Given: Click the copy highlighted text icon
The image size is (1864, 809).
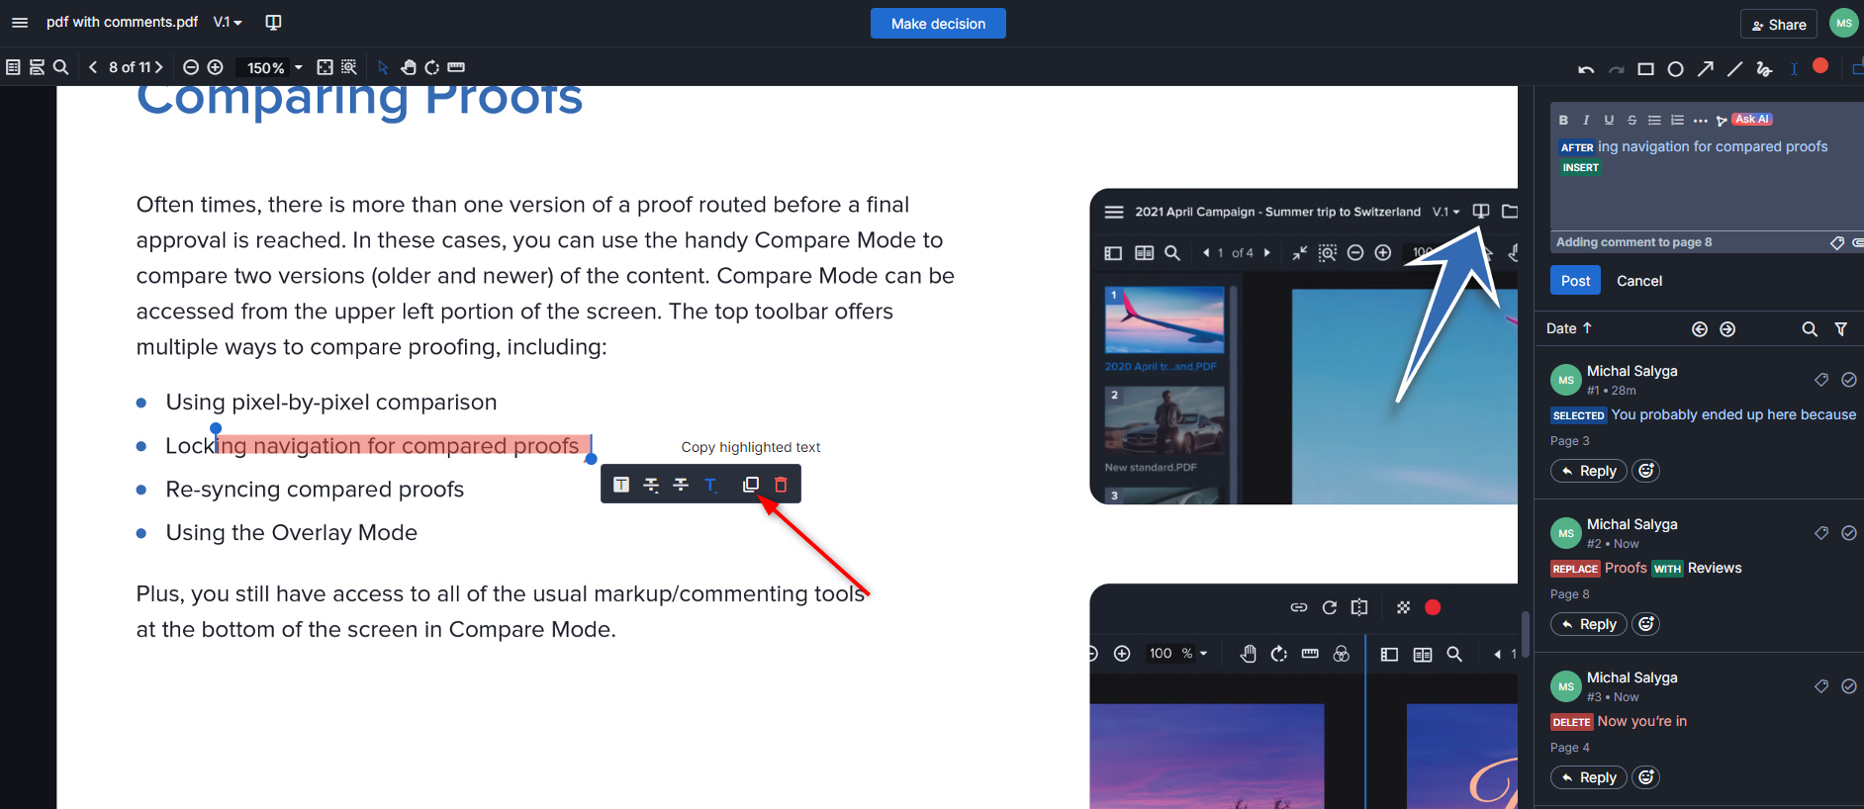Looking at the screenshot, I should tap(751, 485).
